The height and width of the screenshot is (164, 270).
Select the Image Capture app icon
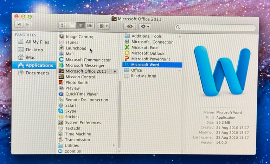(x=61, y=36)
